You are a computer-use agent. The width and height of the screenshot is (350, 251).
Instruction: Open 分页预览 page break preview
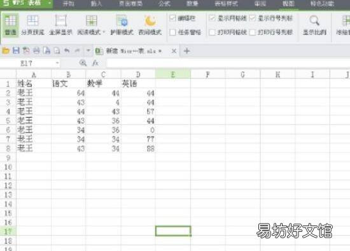point(32,25)
